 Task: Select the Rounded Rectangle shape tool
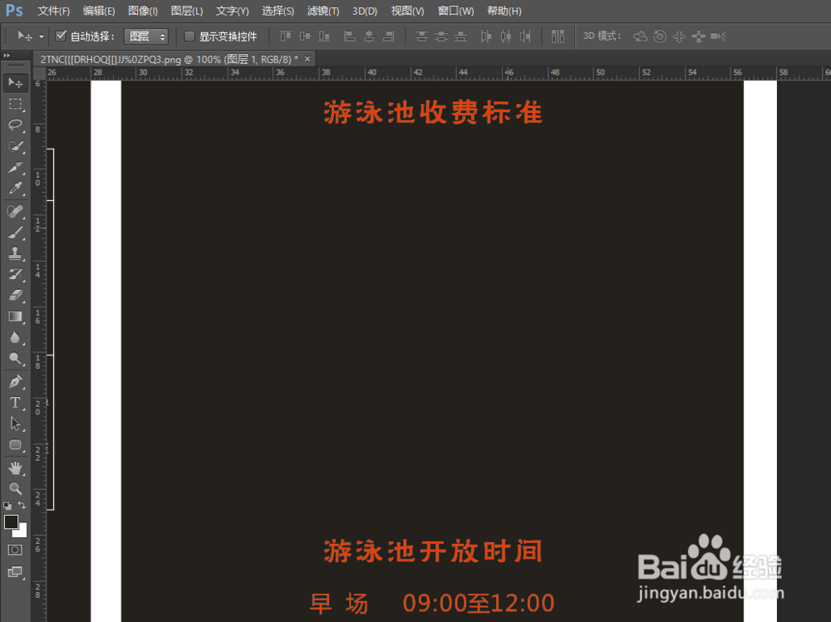(15, 445)
